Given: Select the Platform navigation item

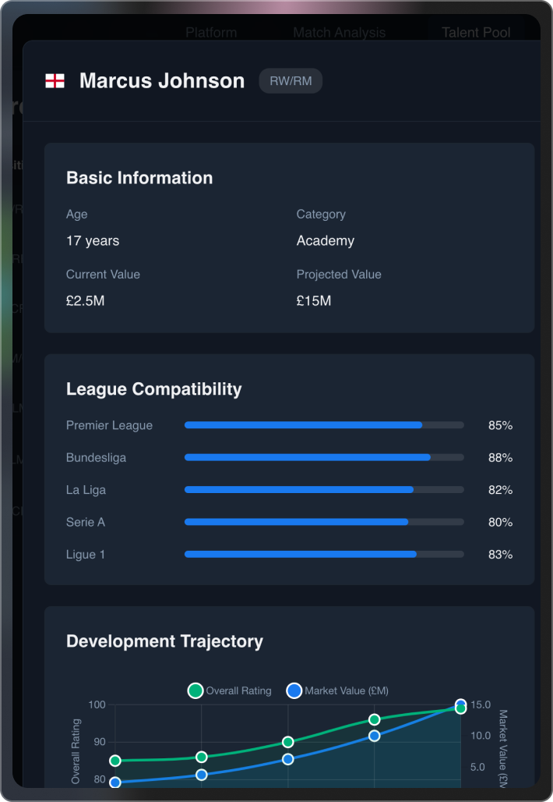Looking at the screenshot, I should pos(211,32).
